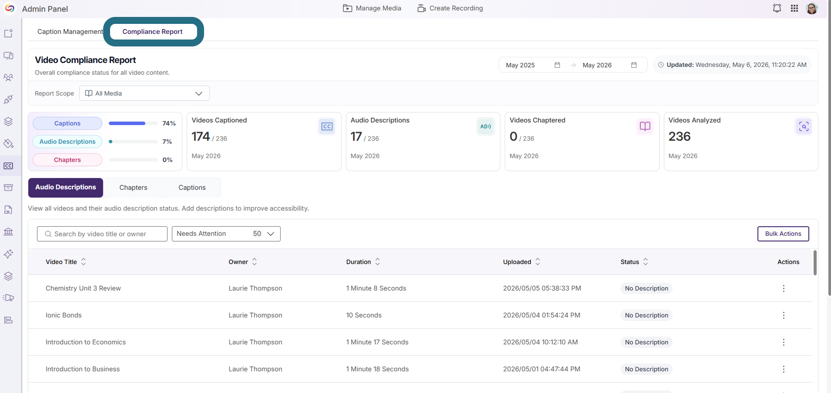
Task: Open the notifications bell
Action: click(x=777, y=8)
